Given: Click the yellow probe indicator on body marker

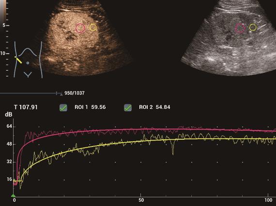Looking at the screenshot, I should point(18,60).
